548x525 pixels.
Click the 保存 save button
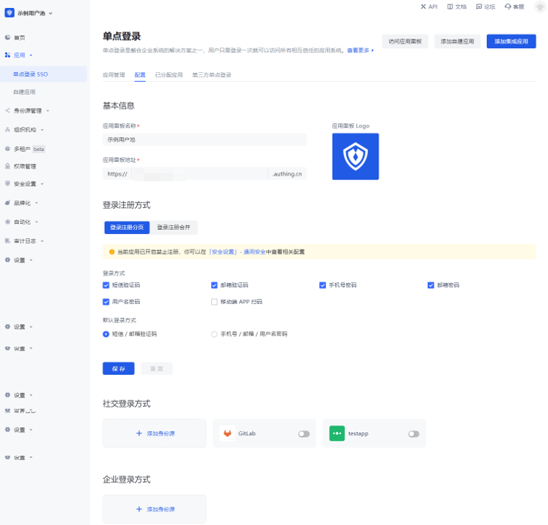pyautogui.click(x=118, y=368)
